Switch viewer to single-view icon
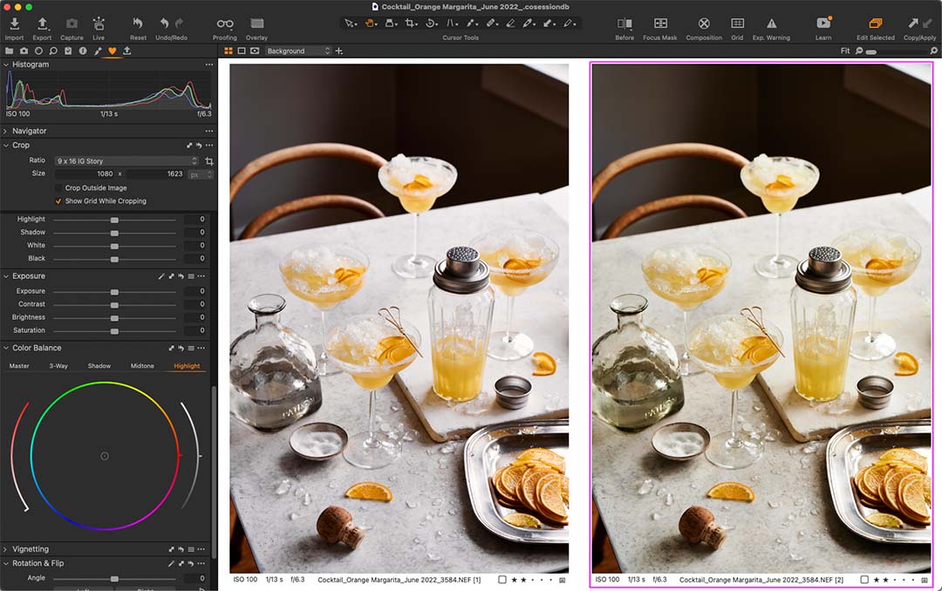This screenshot has width=942, height=591. pyautogui.click(x=242, y=51)
